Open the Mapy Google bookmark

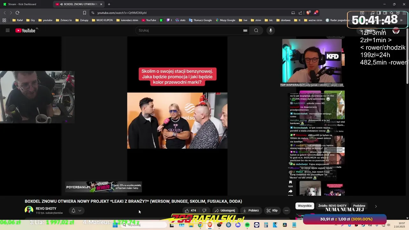(x=225, y=20)
